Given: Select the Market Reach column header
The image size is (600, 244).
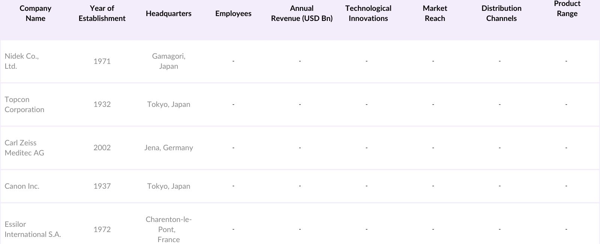Looking at the screenshot, I should point(435,13).
